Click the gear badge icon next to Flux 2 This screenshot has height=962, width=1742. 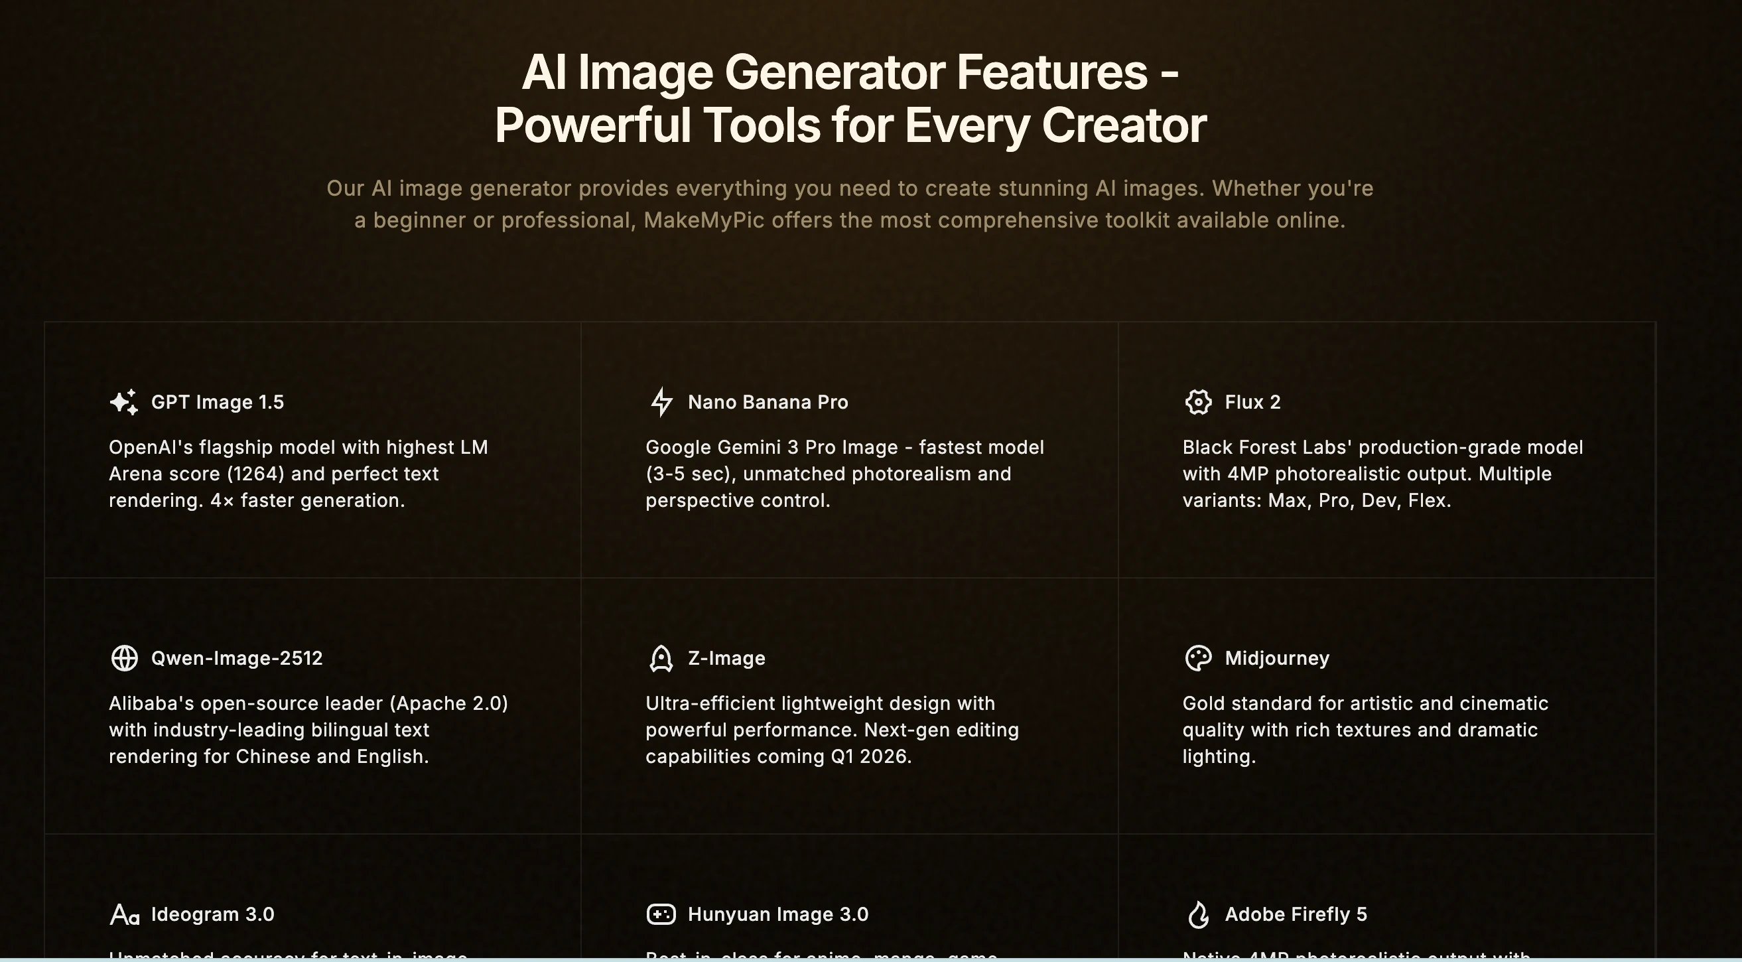[x=1198, y=402]
